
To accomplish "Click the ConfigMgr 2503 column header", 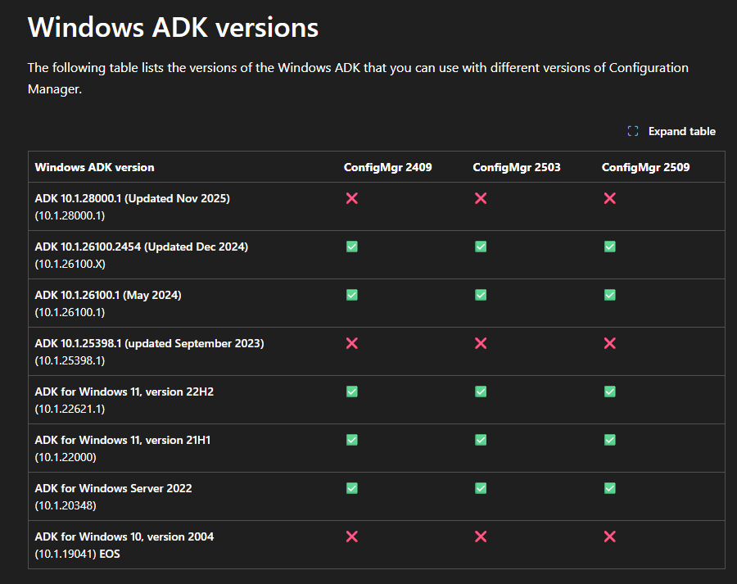I will pyautogui.click(x=517, y=167).
